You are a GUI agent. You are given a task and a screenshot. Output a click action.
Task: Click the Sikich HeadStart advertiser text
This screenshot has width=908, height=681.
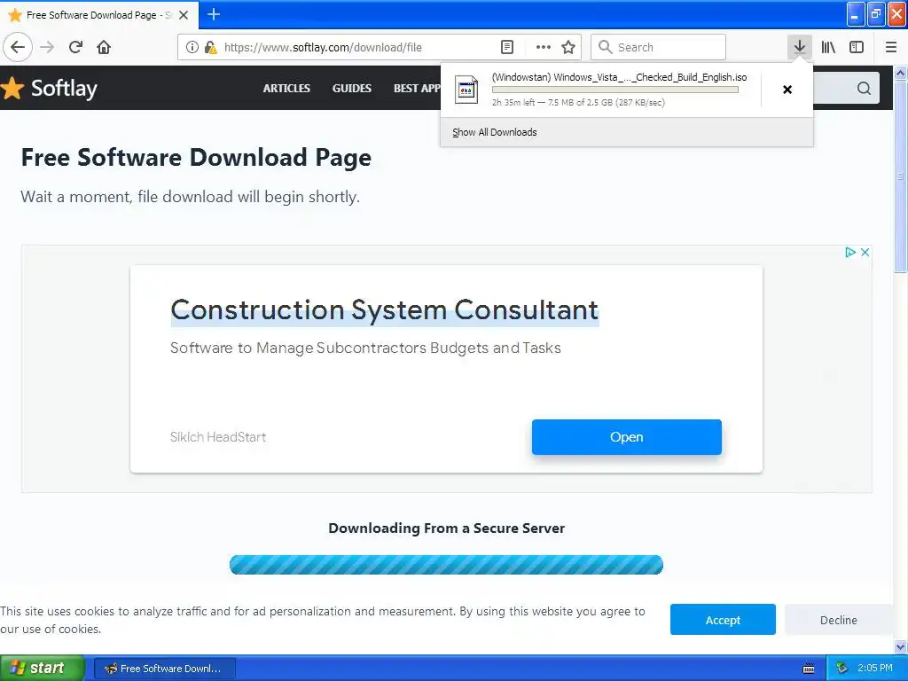(218, 437)
